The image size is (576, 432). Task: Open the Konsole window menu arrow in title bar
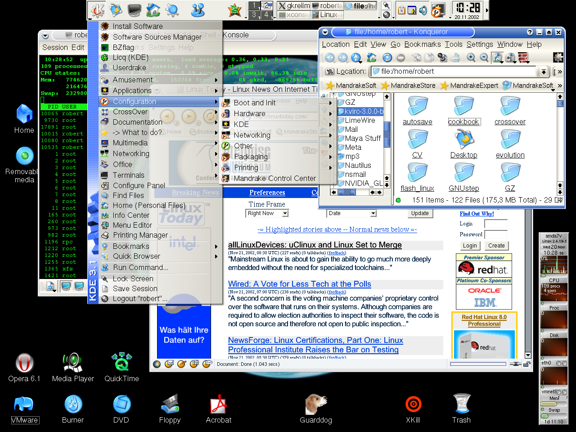click(x=45, y=36)
